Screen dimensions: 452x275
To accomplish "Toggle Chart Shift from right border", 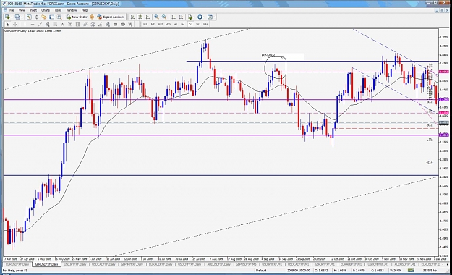I will point(181,17).
